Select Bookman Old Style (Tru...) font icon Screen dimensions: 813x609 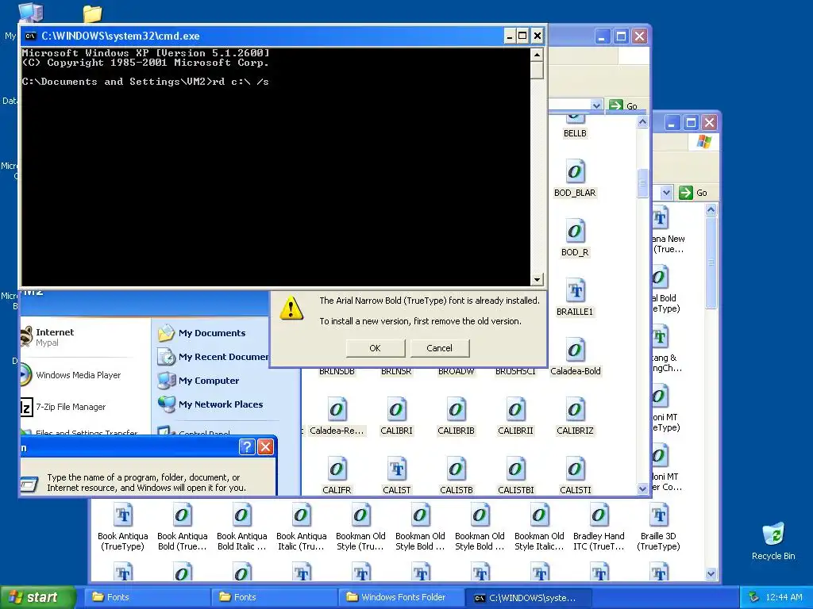(361, 515)
